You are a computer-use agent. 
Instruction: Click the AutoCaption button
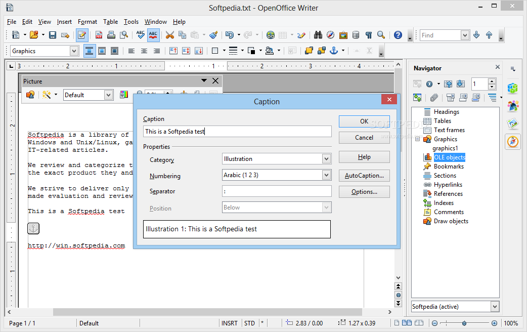click(364, 176)
